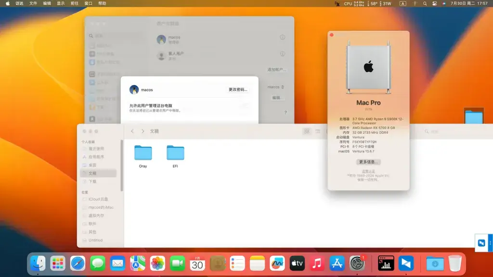The width and height of the screenshot is (493, 277).
Task: Activate Siri from the menu bar
Action: click(x=443, y=3)
